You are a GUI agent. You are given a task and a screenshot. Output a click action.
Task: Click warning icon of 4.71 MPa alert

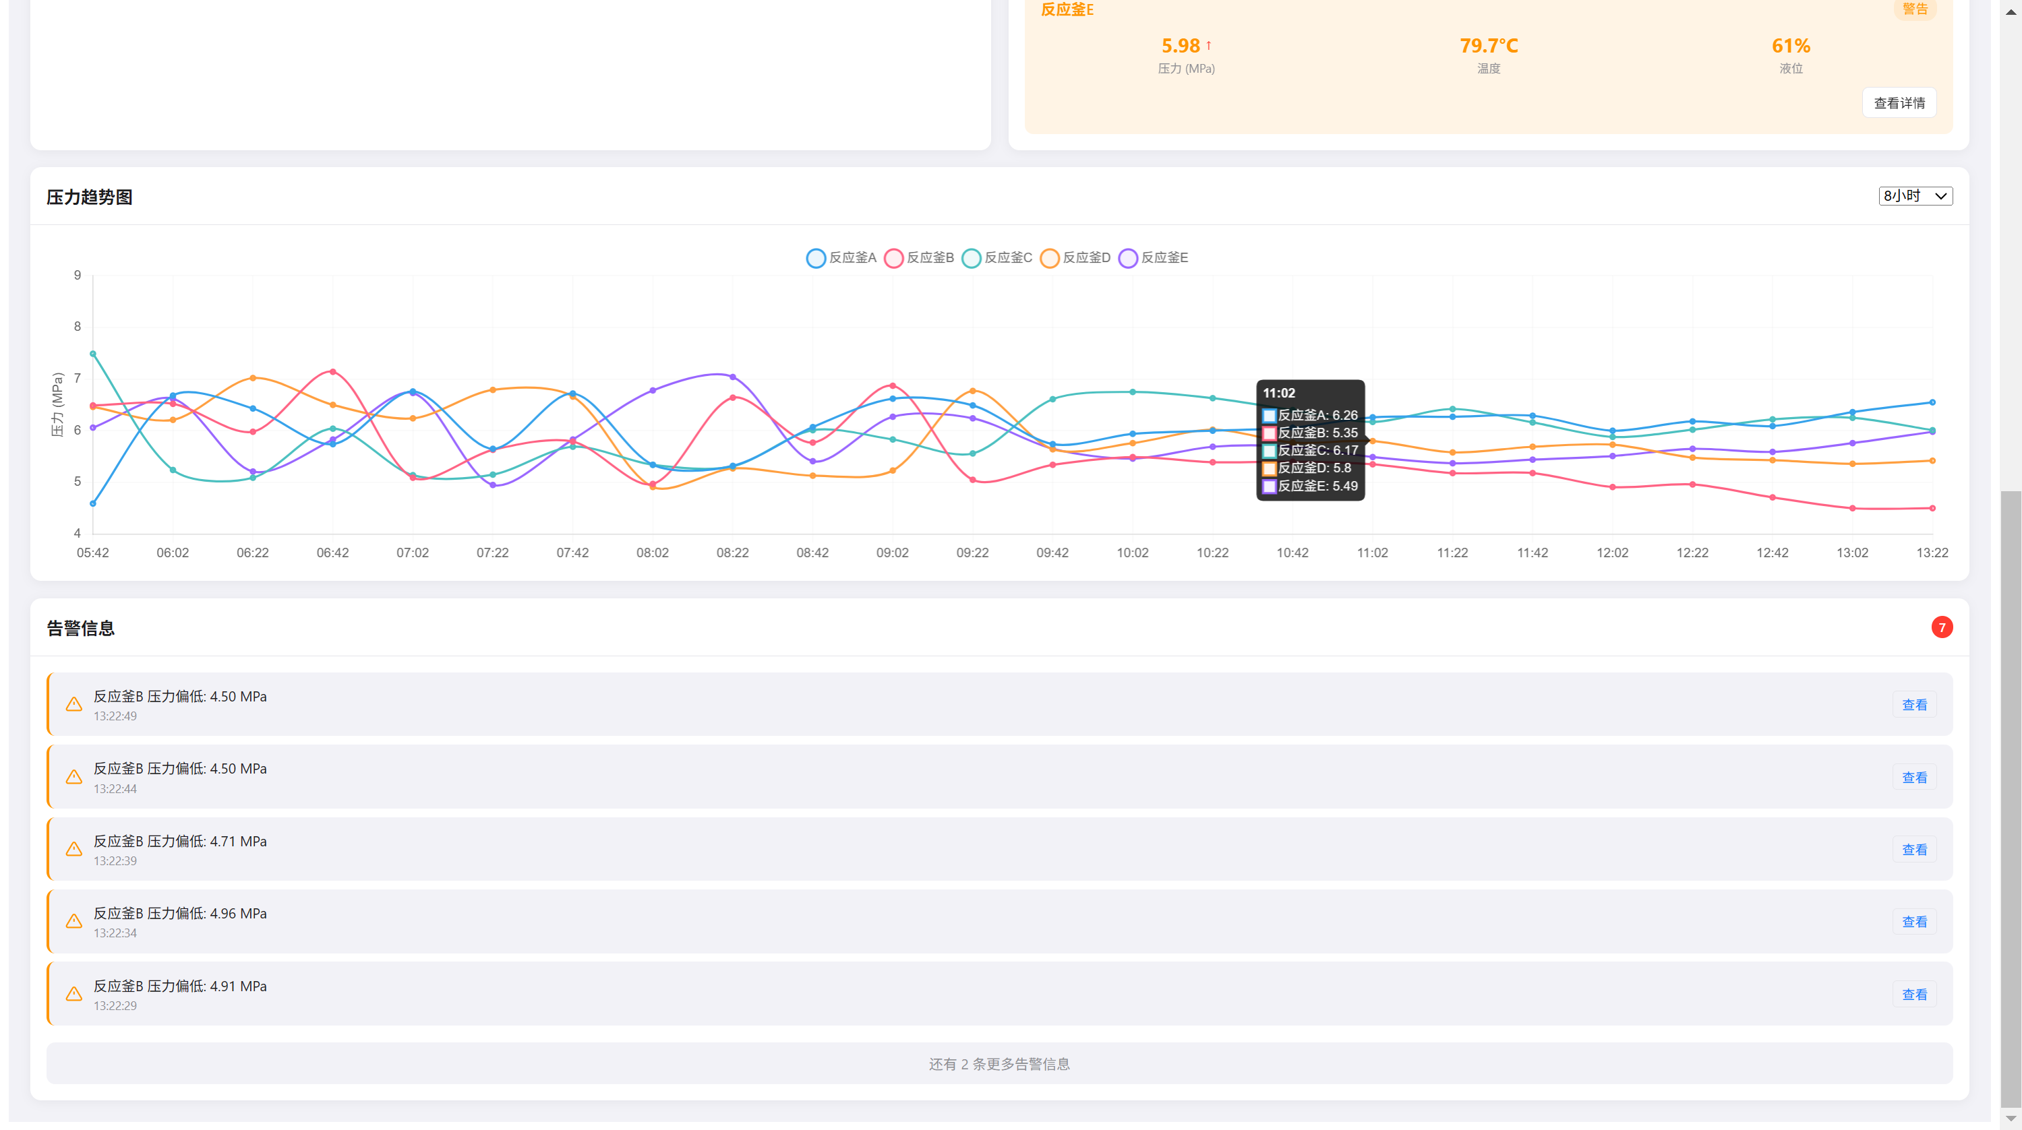[73, 849]
